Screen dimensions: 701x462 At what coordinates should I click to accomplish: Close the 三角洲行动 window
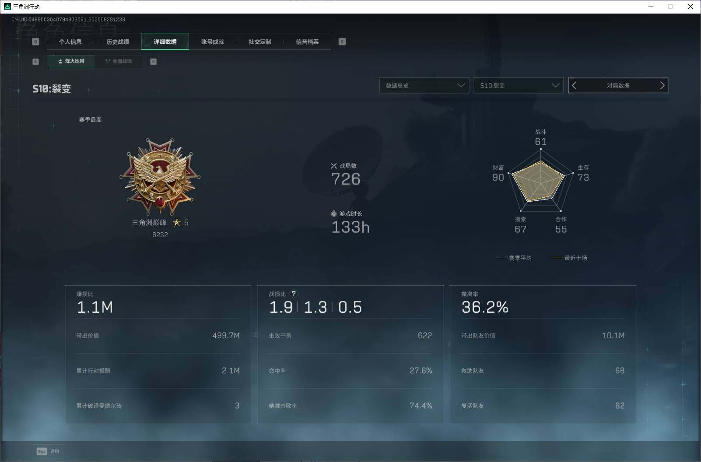pos(690,7)
